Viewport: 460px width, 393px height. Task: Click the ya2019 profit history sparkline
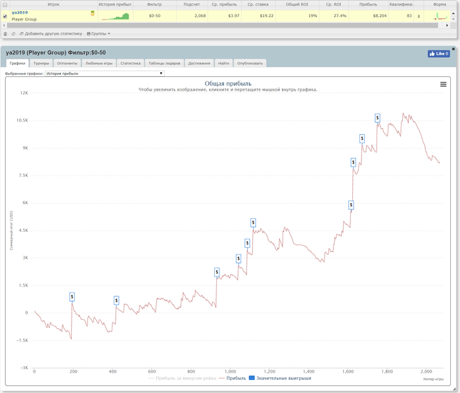(x=115, y=16)
